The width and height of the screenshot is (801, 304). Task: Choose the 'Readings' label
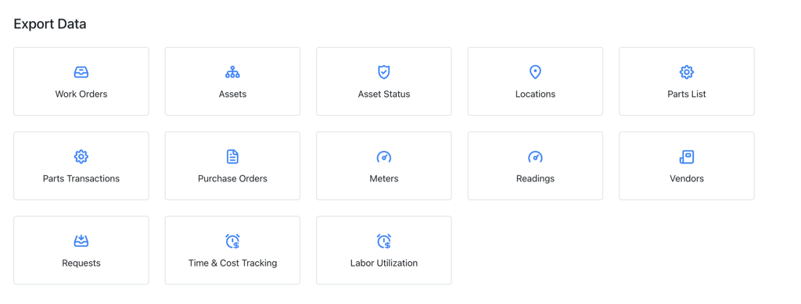535,178
